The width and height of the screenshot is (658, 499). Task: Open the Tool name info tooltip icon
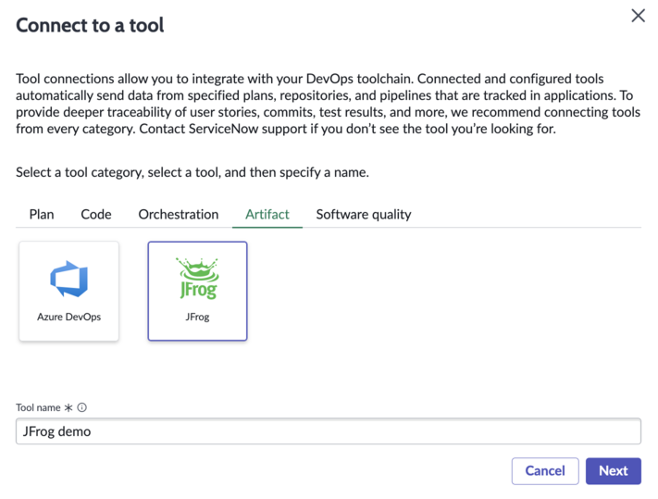82,407
